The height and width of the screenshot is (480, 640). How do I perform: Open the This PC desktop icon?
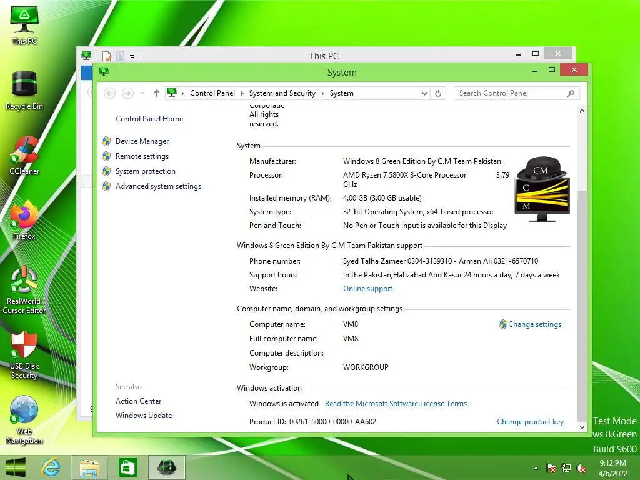coord(24,25)
